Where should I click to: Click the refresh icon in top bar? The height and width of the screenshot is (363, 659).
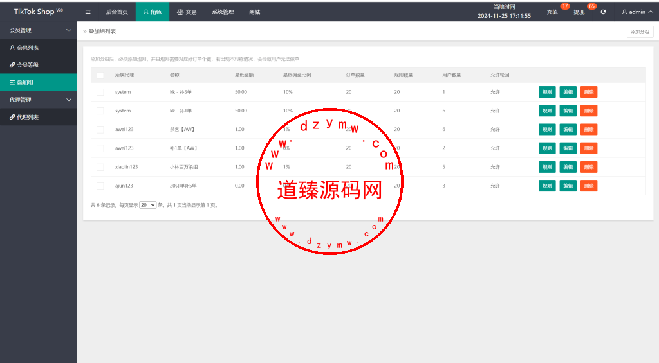[603, 12]
